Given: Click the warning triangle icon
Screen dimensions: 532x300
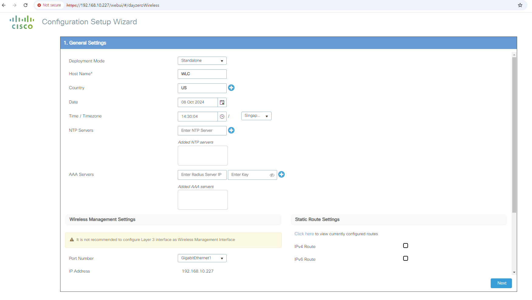Looking at the screenshot, I should click(72, 240).
